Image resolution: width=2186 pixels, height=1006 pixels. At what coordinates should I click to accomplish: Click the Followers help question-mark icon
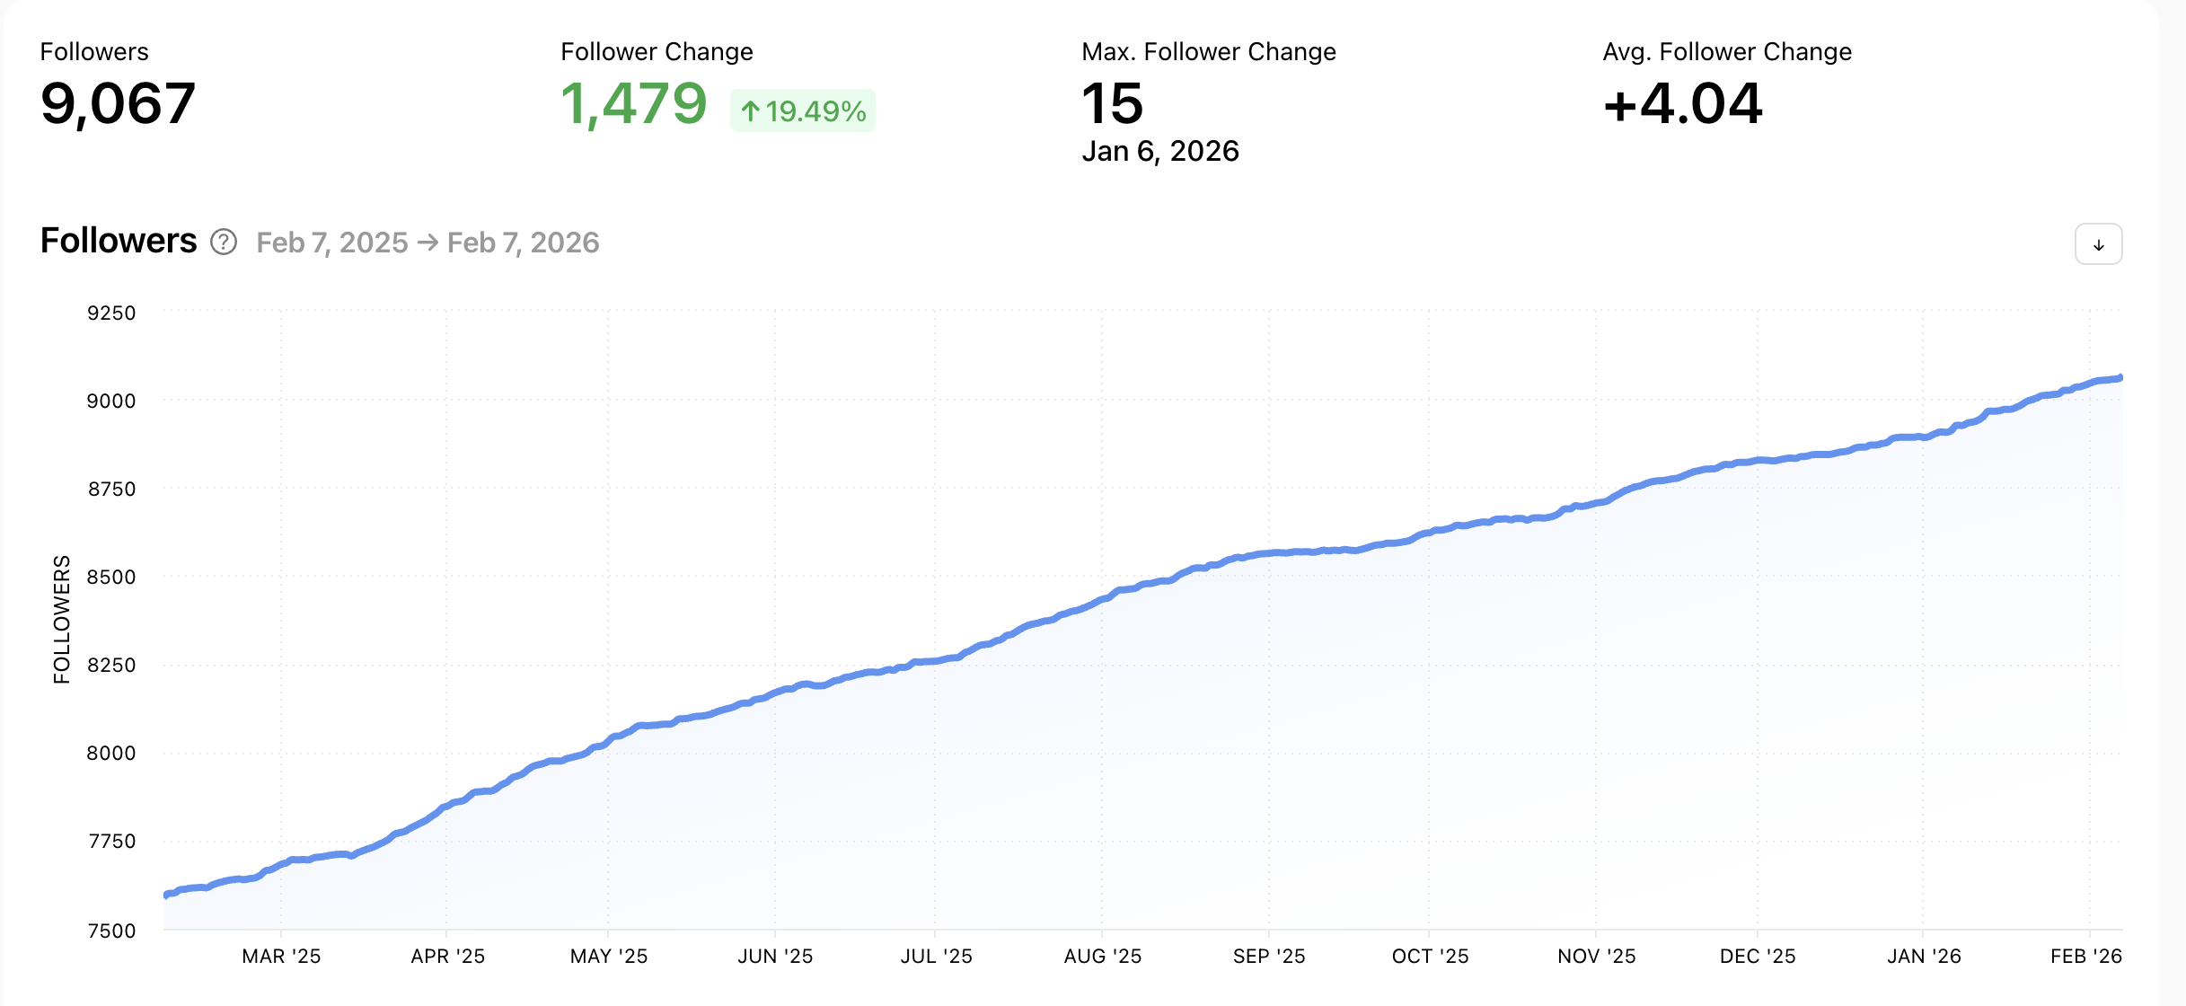point(224,243)
